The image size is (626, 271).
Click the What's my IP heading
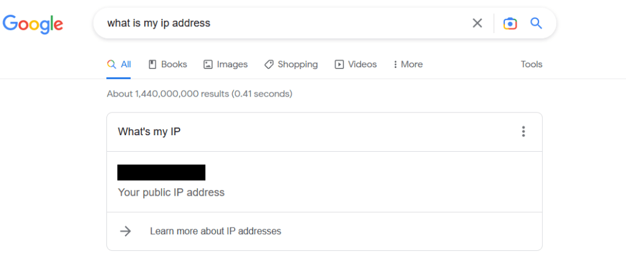tap(149, 132)
